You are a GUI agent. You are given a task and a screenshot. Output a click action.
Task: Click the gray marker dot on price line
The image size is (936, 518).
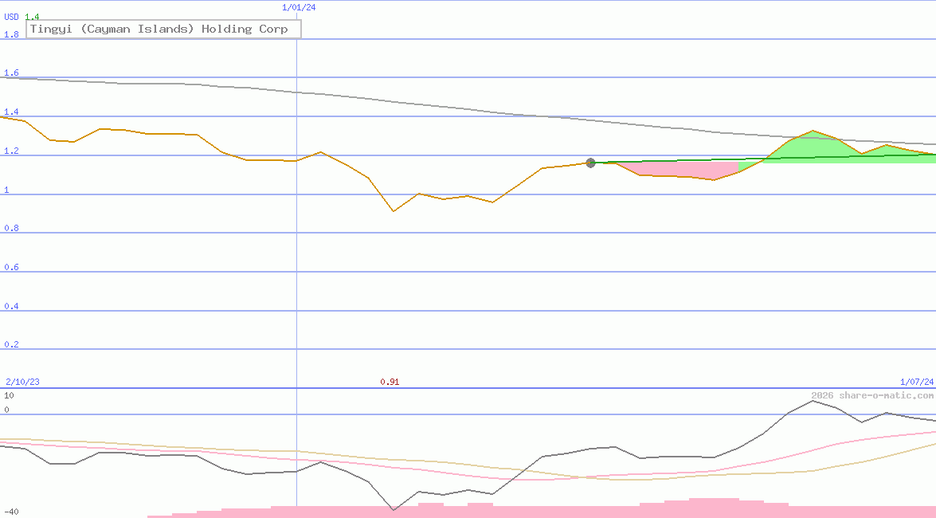[590, 163]
